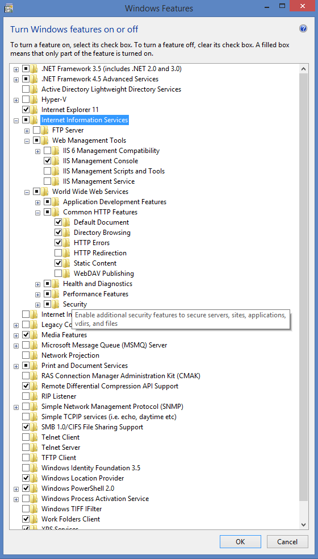318x559 pixels.
Task: Click scrollbar down arrow in features list
Action: click(303, 524)
